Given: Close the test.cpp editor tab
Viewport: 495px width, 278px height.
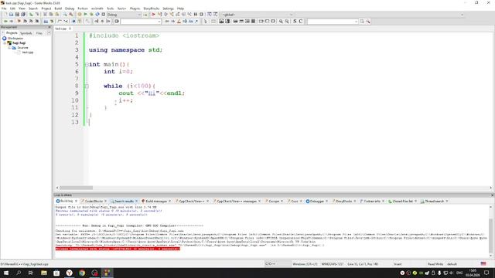Looking at the screenshot, I should coord(70,29).
